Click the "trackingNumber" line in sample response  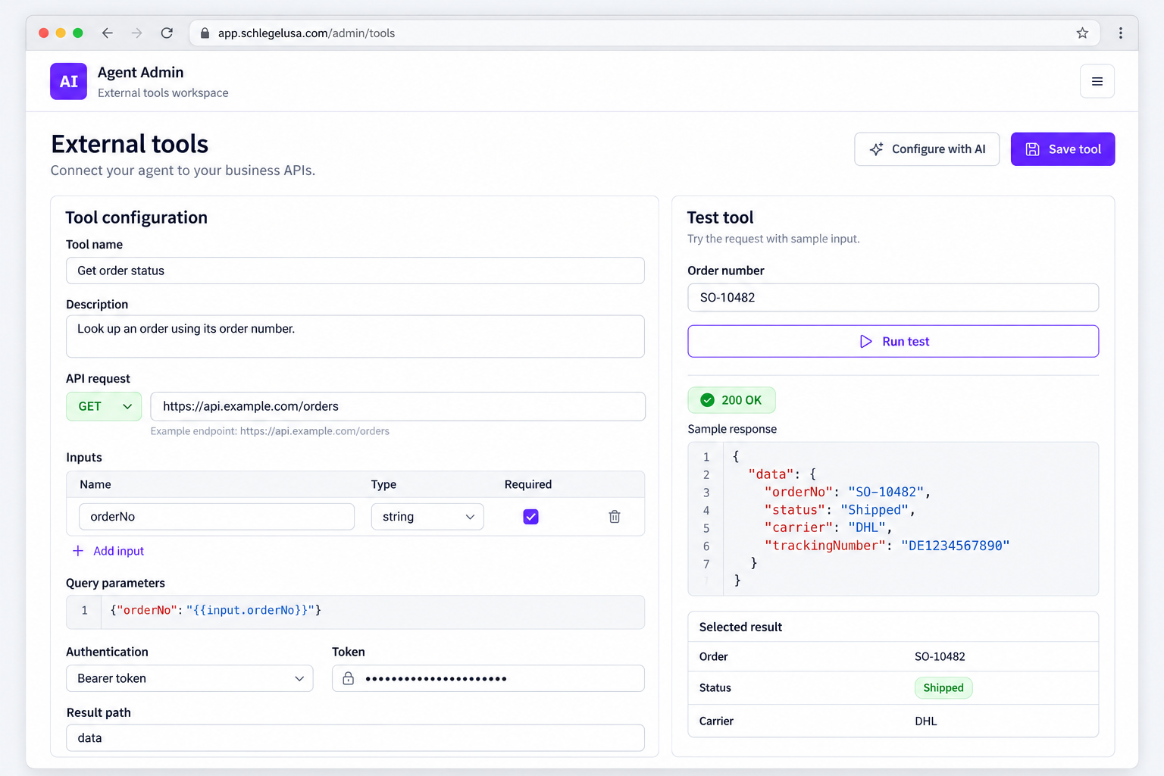click(x=887, y=546)
